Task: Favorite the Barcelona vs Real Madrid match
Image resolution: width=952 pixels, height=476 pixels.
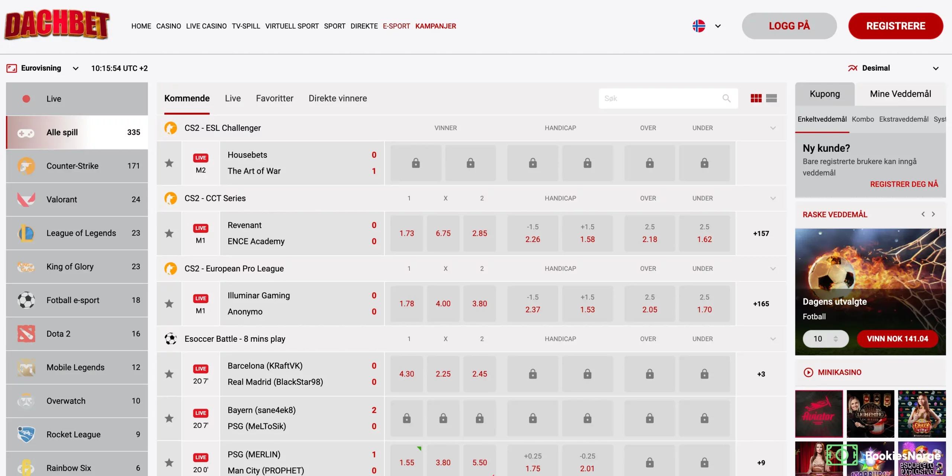Action: click(169, 374)
